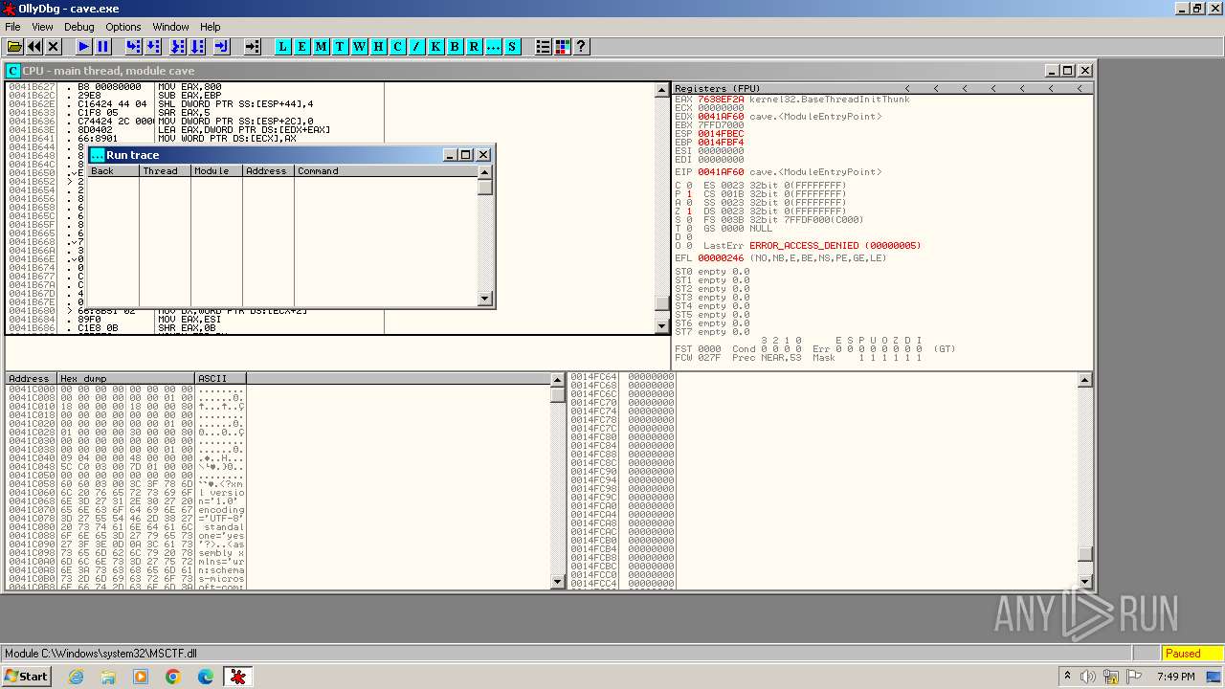Image resolution: width=1225 pixels, height=689 pixels.
Task: Select the EFL value 00000246
Action: click(x=721, y=258)
